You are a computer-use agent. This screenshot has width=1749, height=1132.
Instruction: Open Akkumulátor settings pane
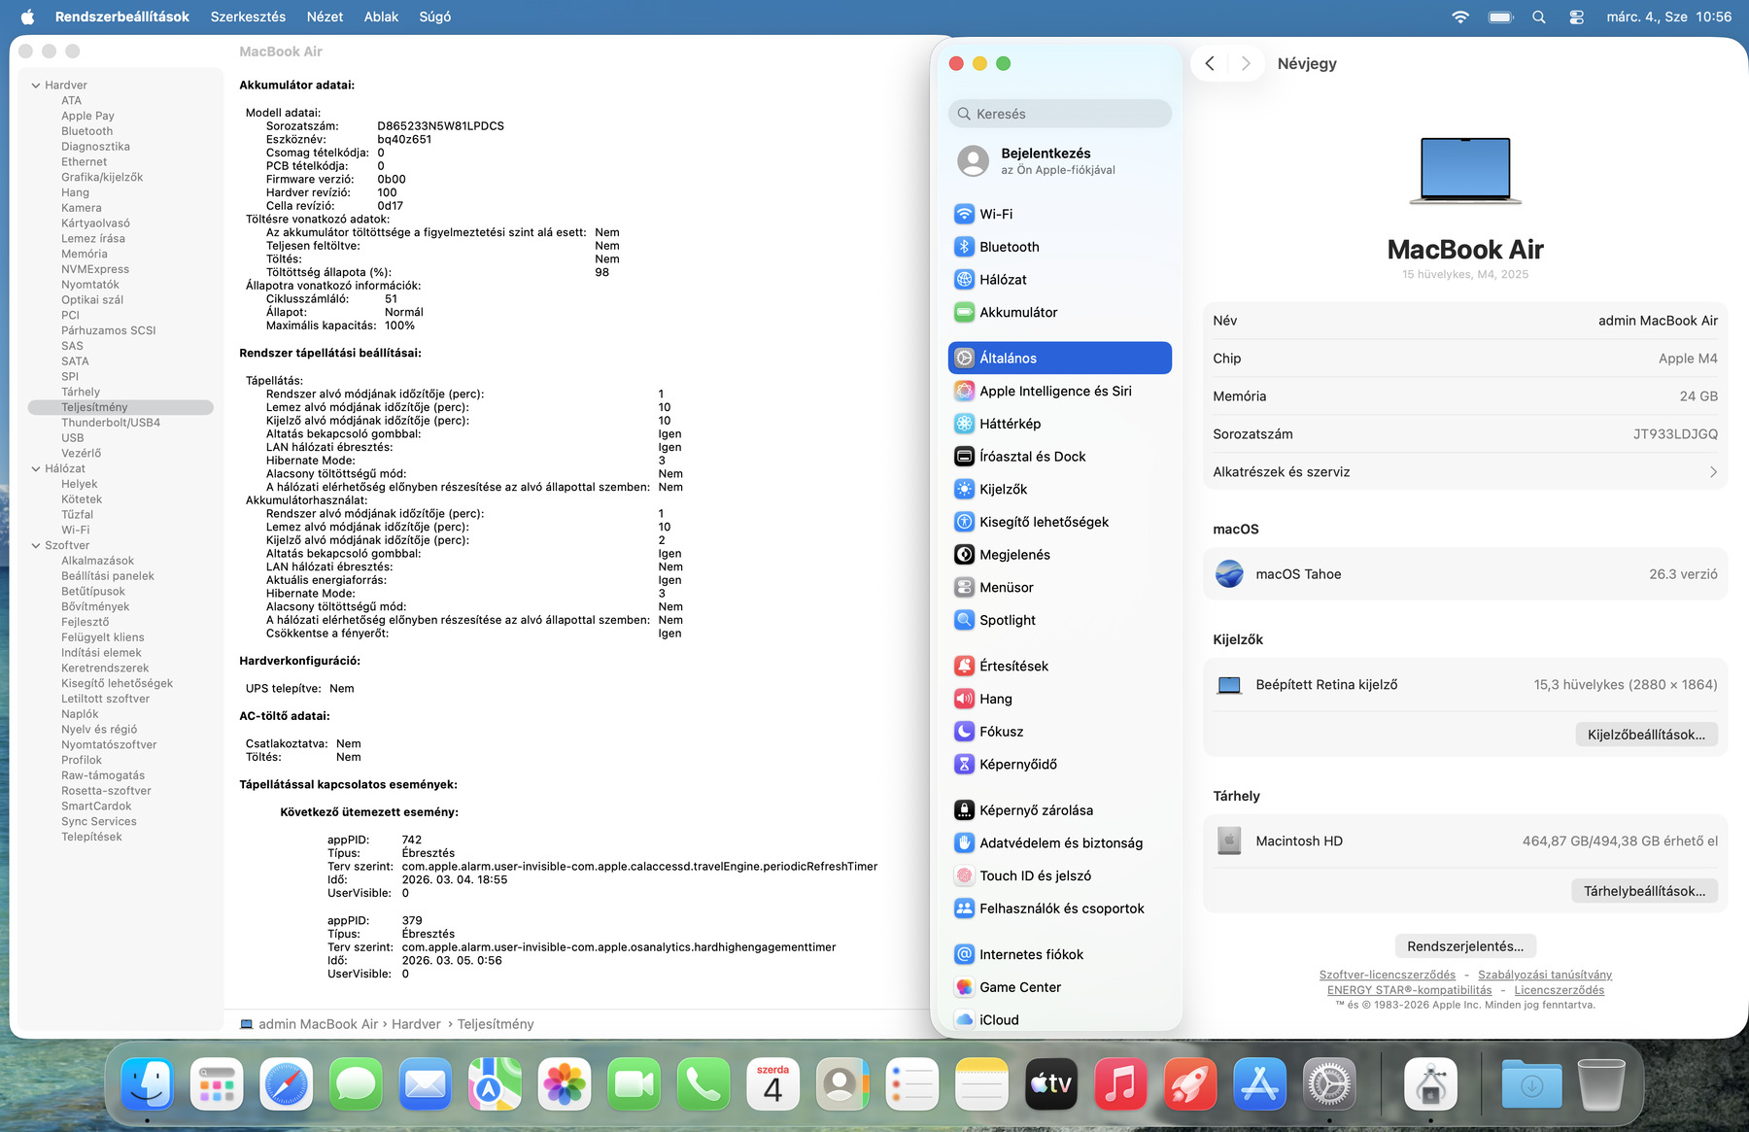point(1059,312)
